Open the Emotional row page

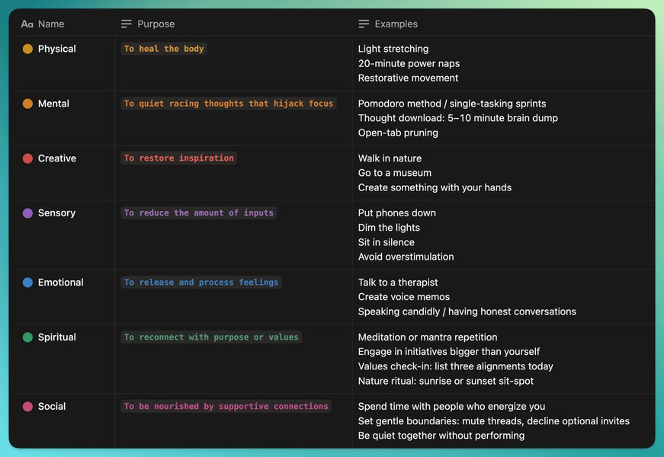coord(61,283)
